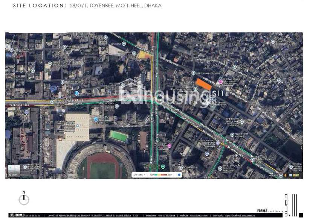Select the Street View pegman icon
The image size is (310, 218).
[x=285, y=175]
